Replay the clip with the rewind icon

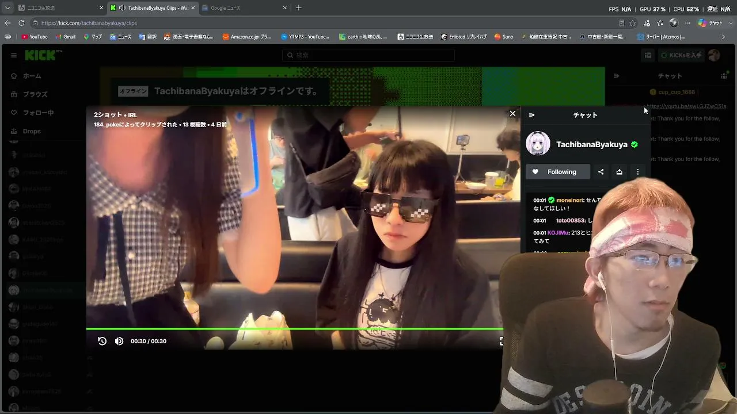click(x=102, y=341)
